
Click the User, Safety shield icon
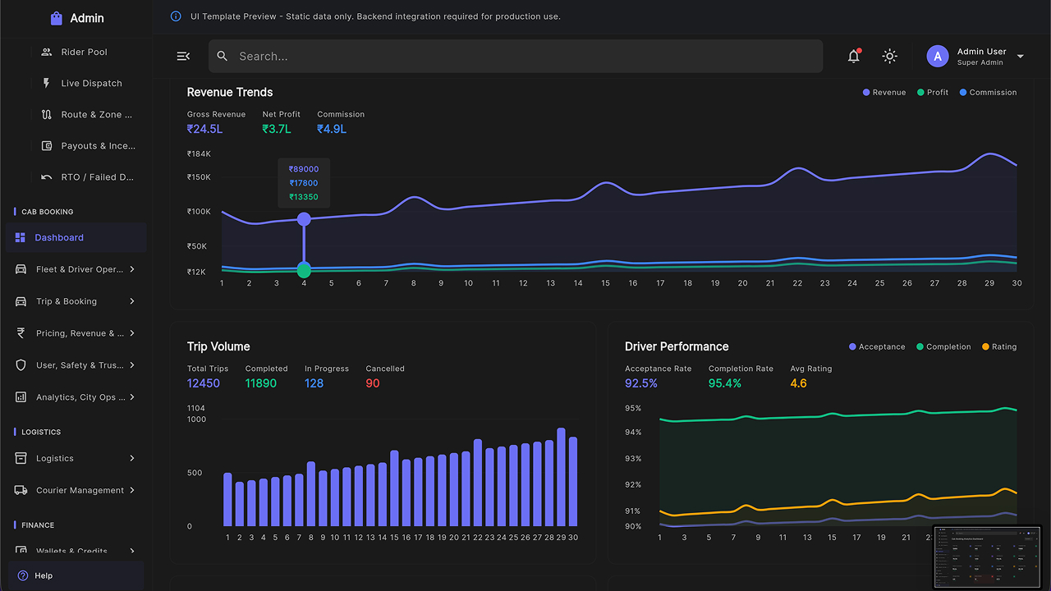tap(21, 365)
